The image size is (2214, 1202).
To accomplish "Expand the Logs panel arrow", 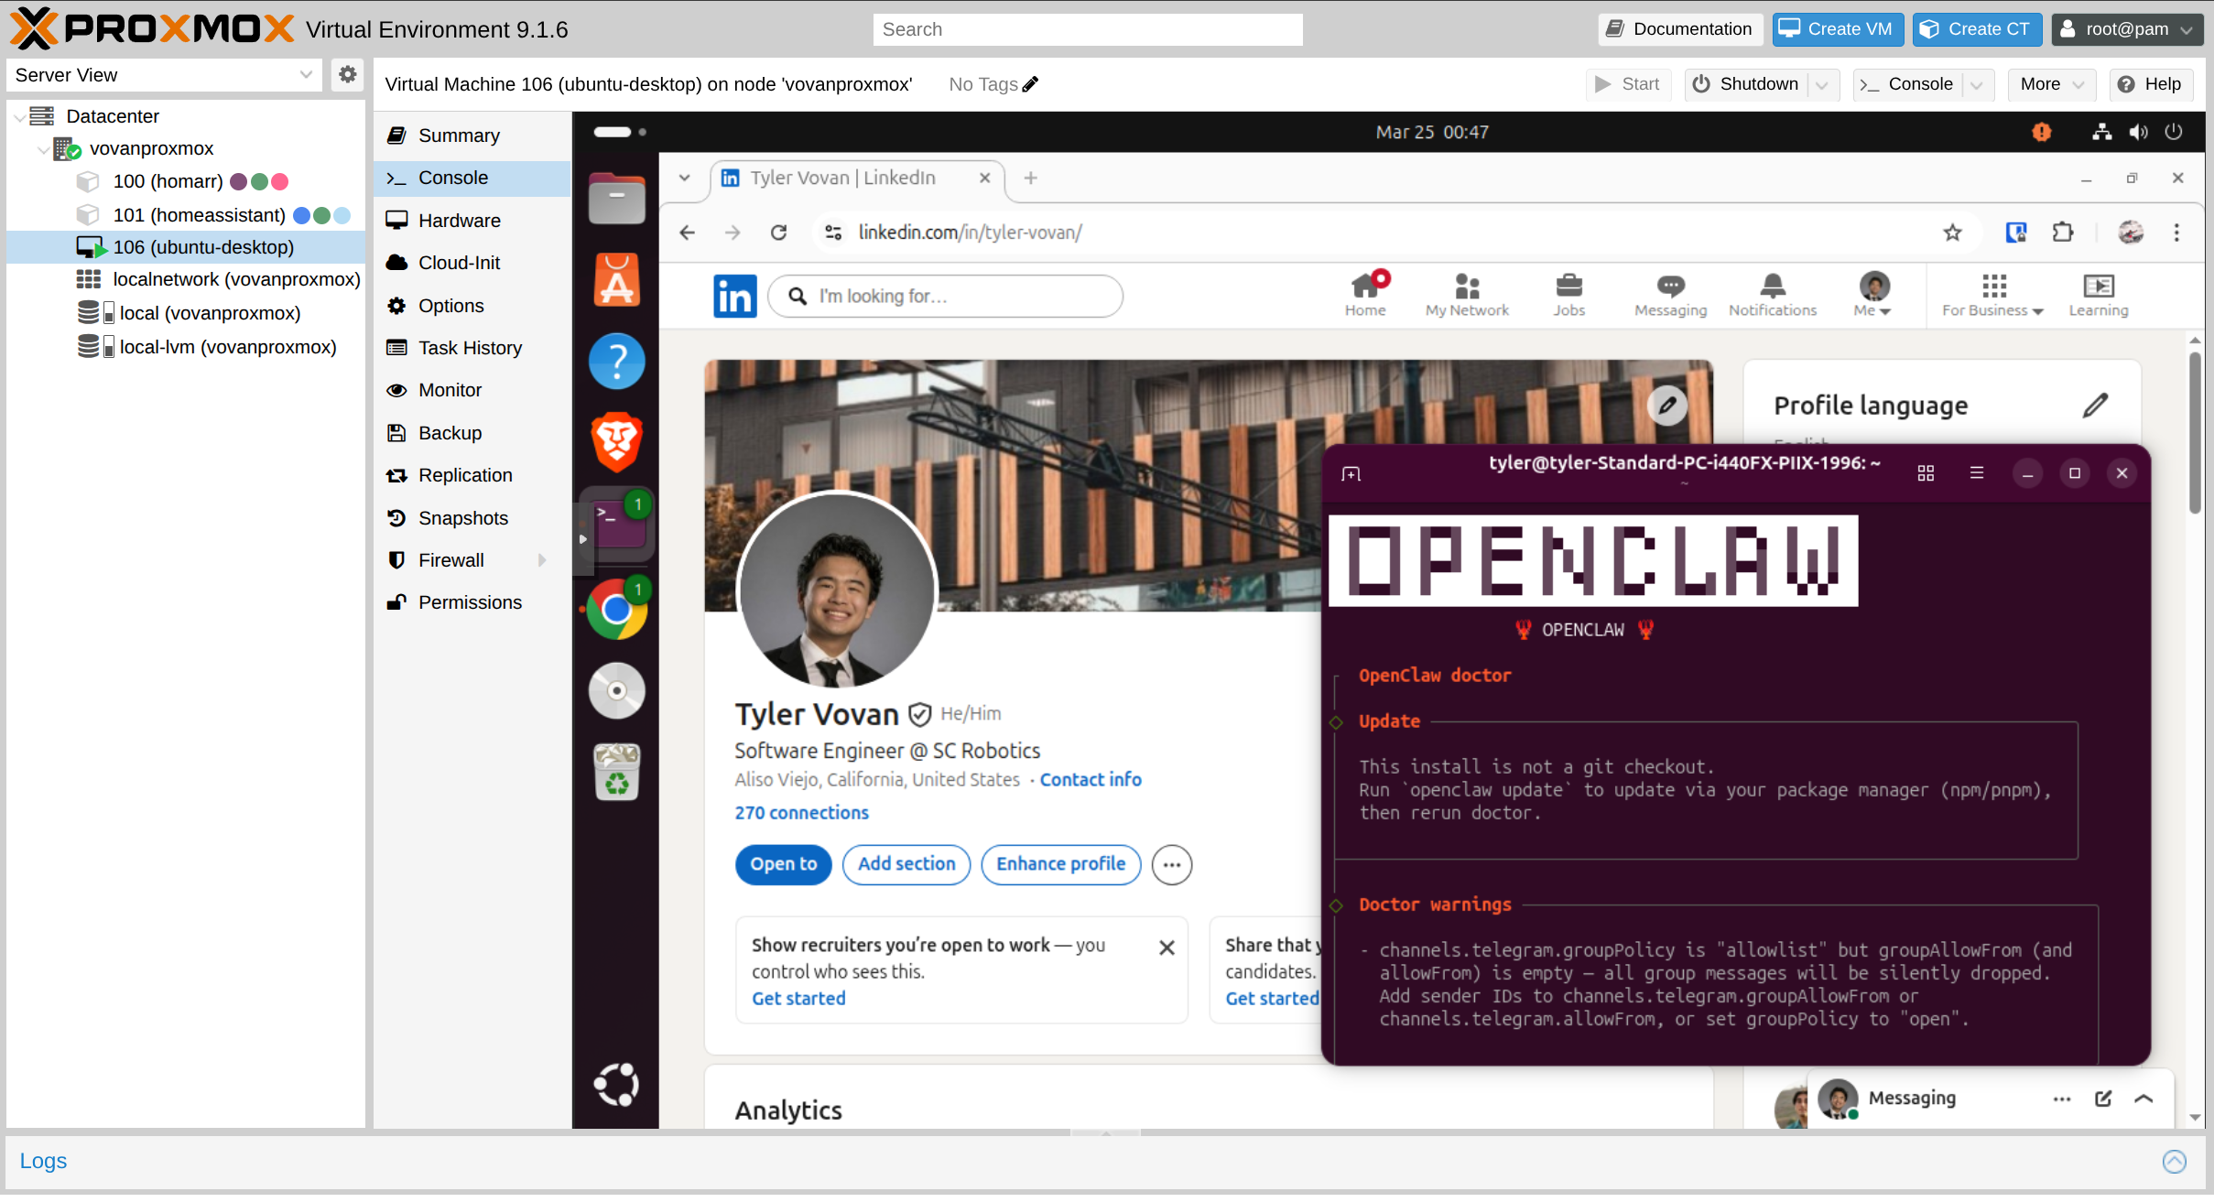I will pos(2175,1161).
